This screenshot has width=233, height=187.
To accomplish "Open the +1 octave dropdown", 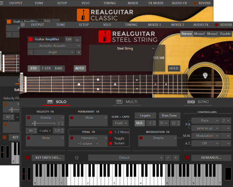I will pyautogui.click(x=88, y=144).
